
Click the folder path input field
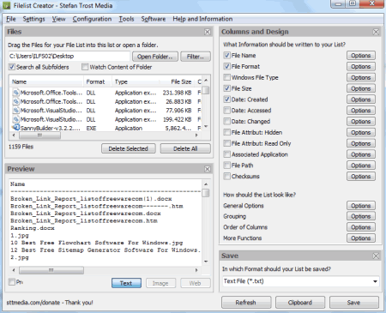point(69,56)
